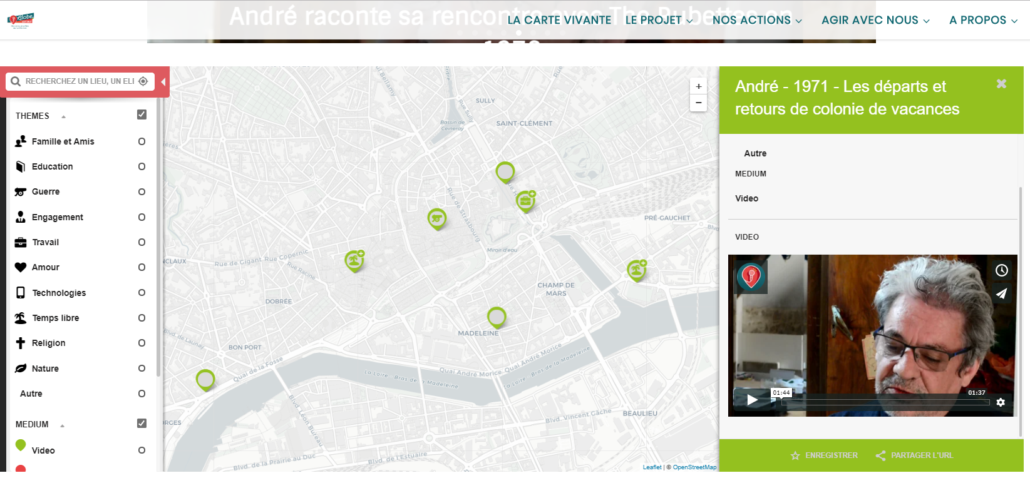The height and width of the screenshot is (483, 1030).
Task: Click ENREGISTRER to save the story
Action: (824, 455)
